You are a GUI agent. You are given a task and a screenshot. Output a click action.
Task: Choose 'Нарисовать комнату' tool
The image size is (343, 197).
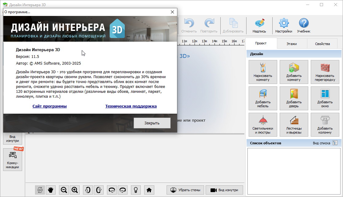point(263,72)
